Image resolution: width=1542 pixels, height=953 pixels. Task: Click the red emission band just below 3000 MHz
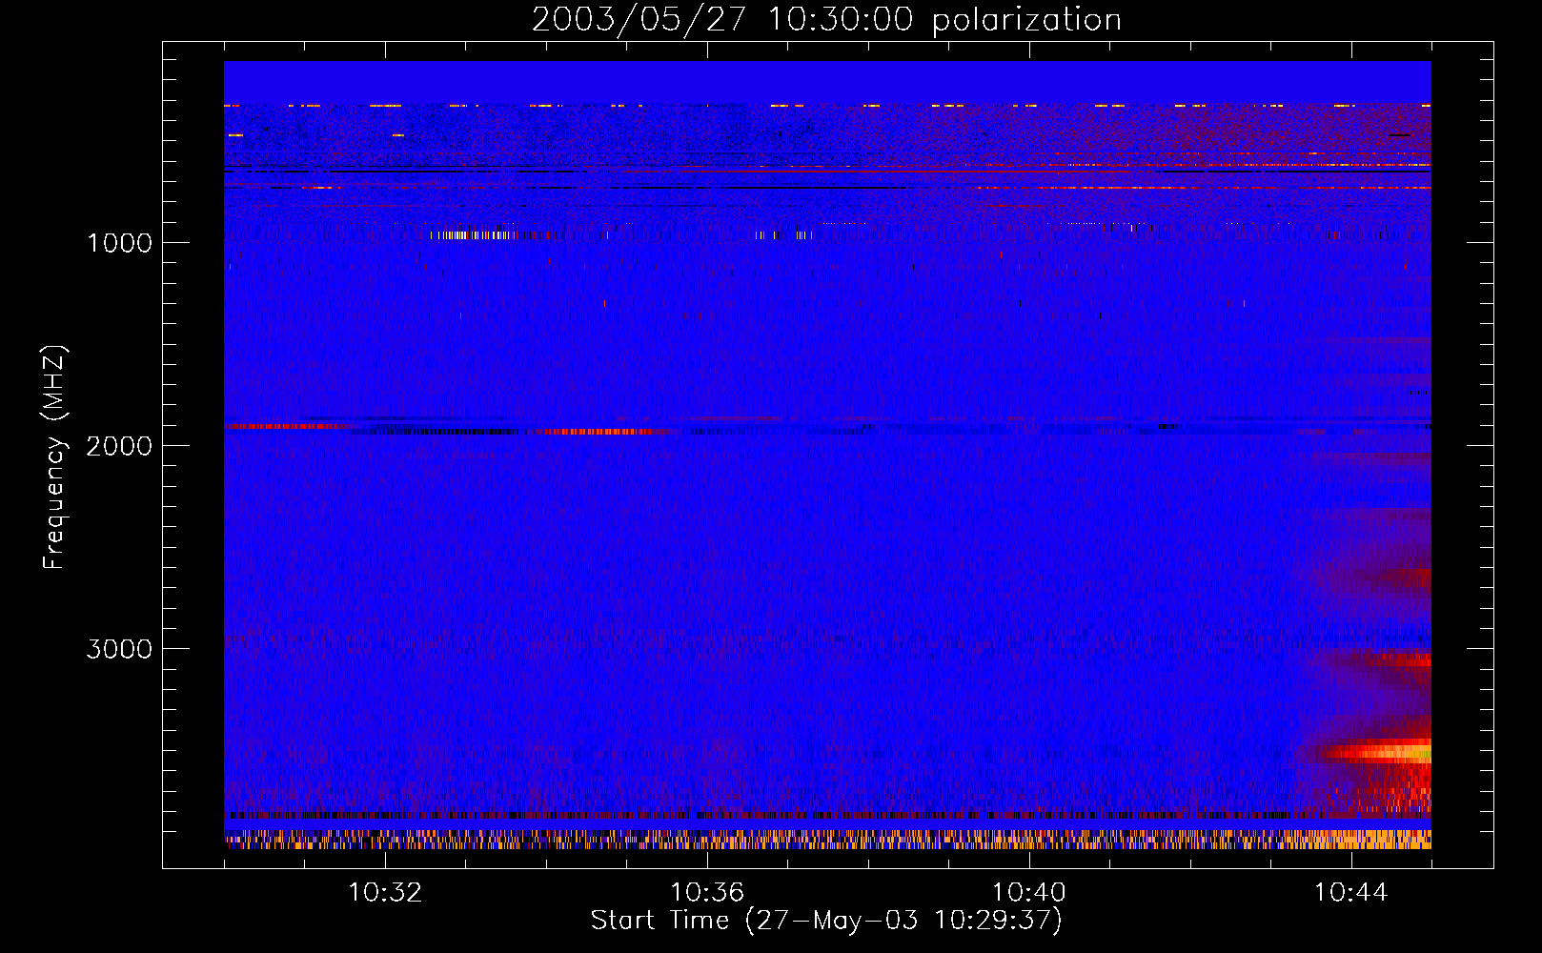(x=1387, y=659)
